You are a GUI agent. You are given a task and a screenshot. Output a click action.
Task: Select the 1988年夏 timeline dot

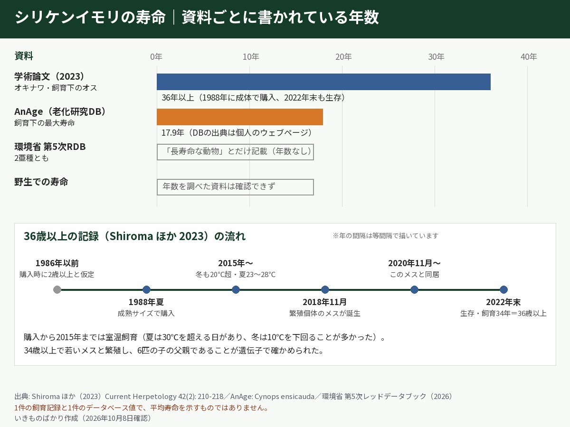[146, 289]
